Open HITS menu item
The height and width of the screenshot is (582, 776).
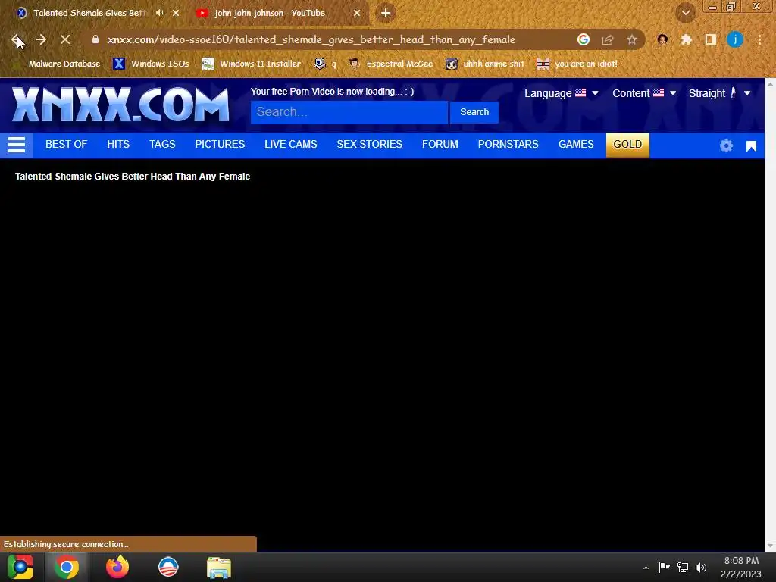118,145
